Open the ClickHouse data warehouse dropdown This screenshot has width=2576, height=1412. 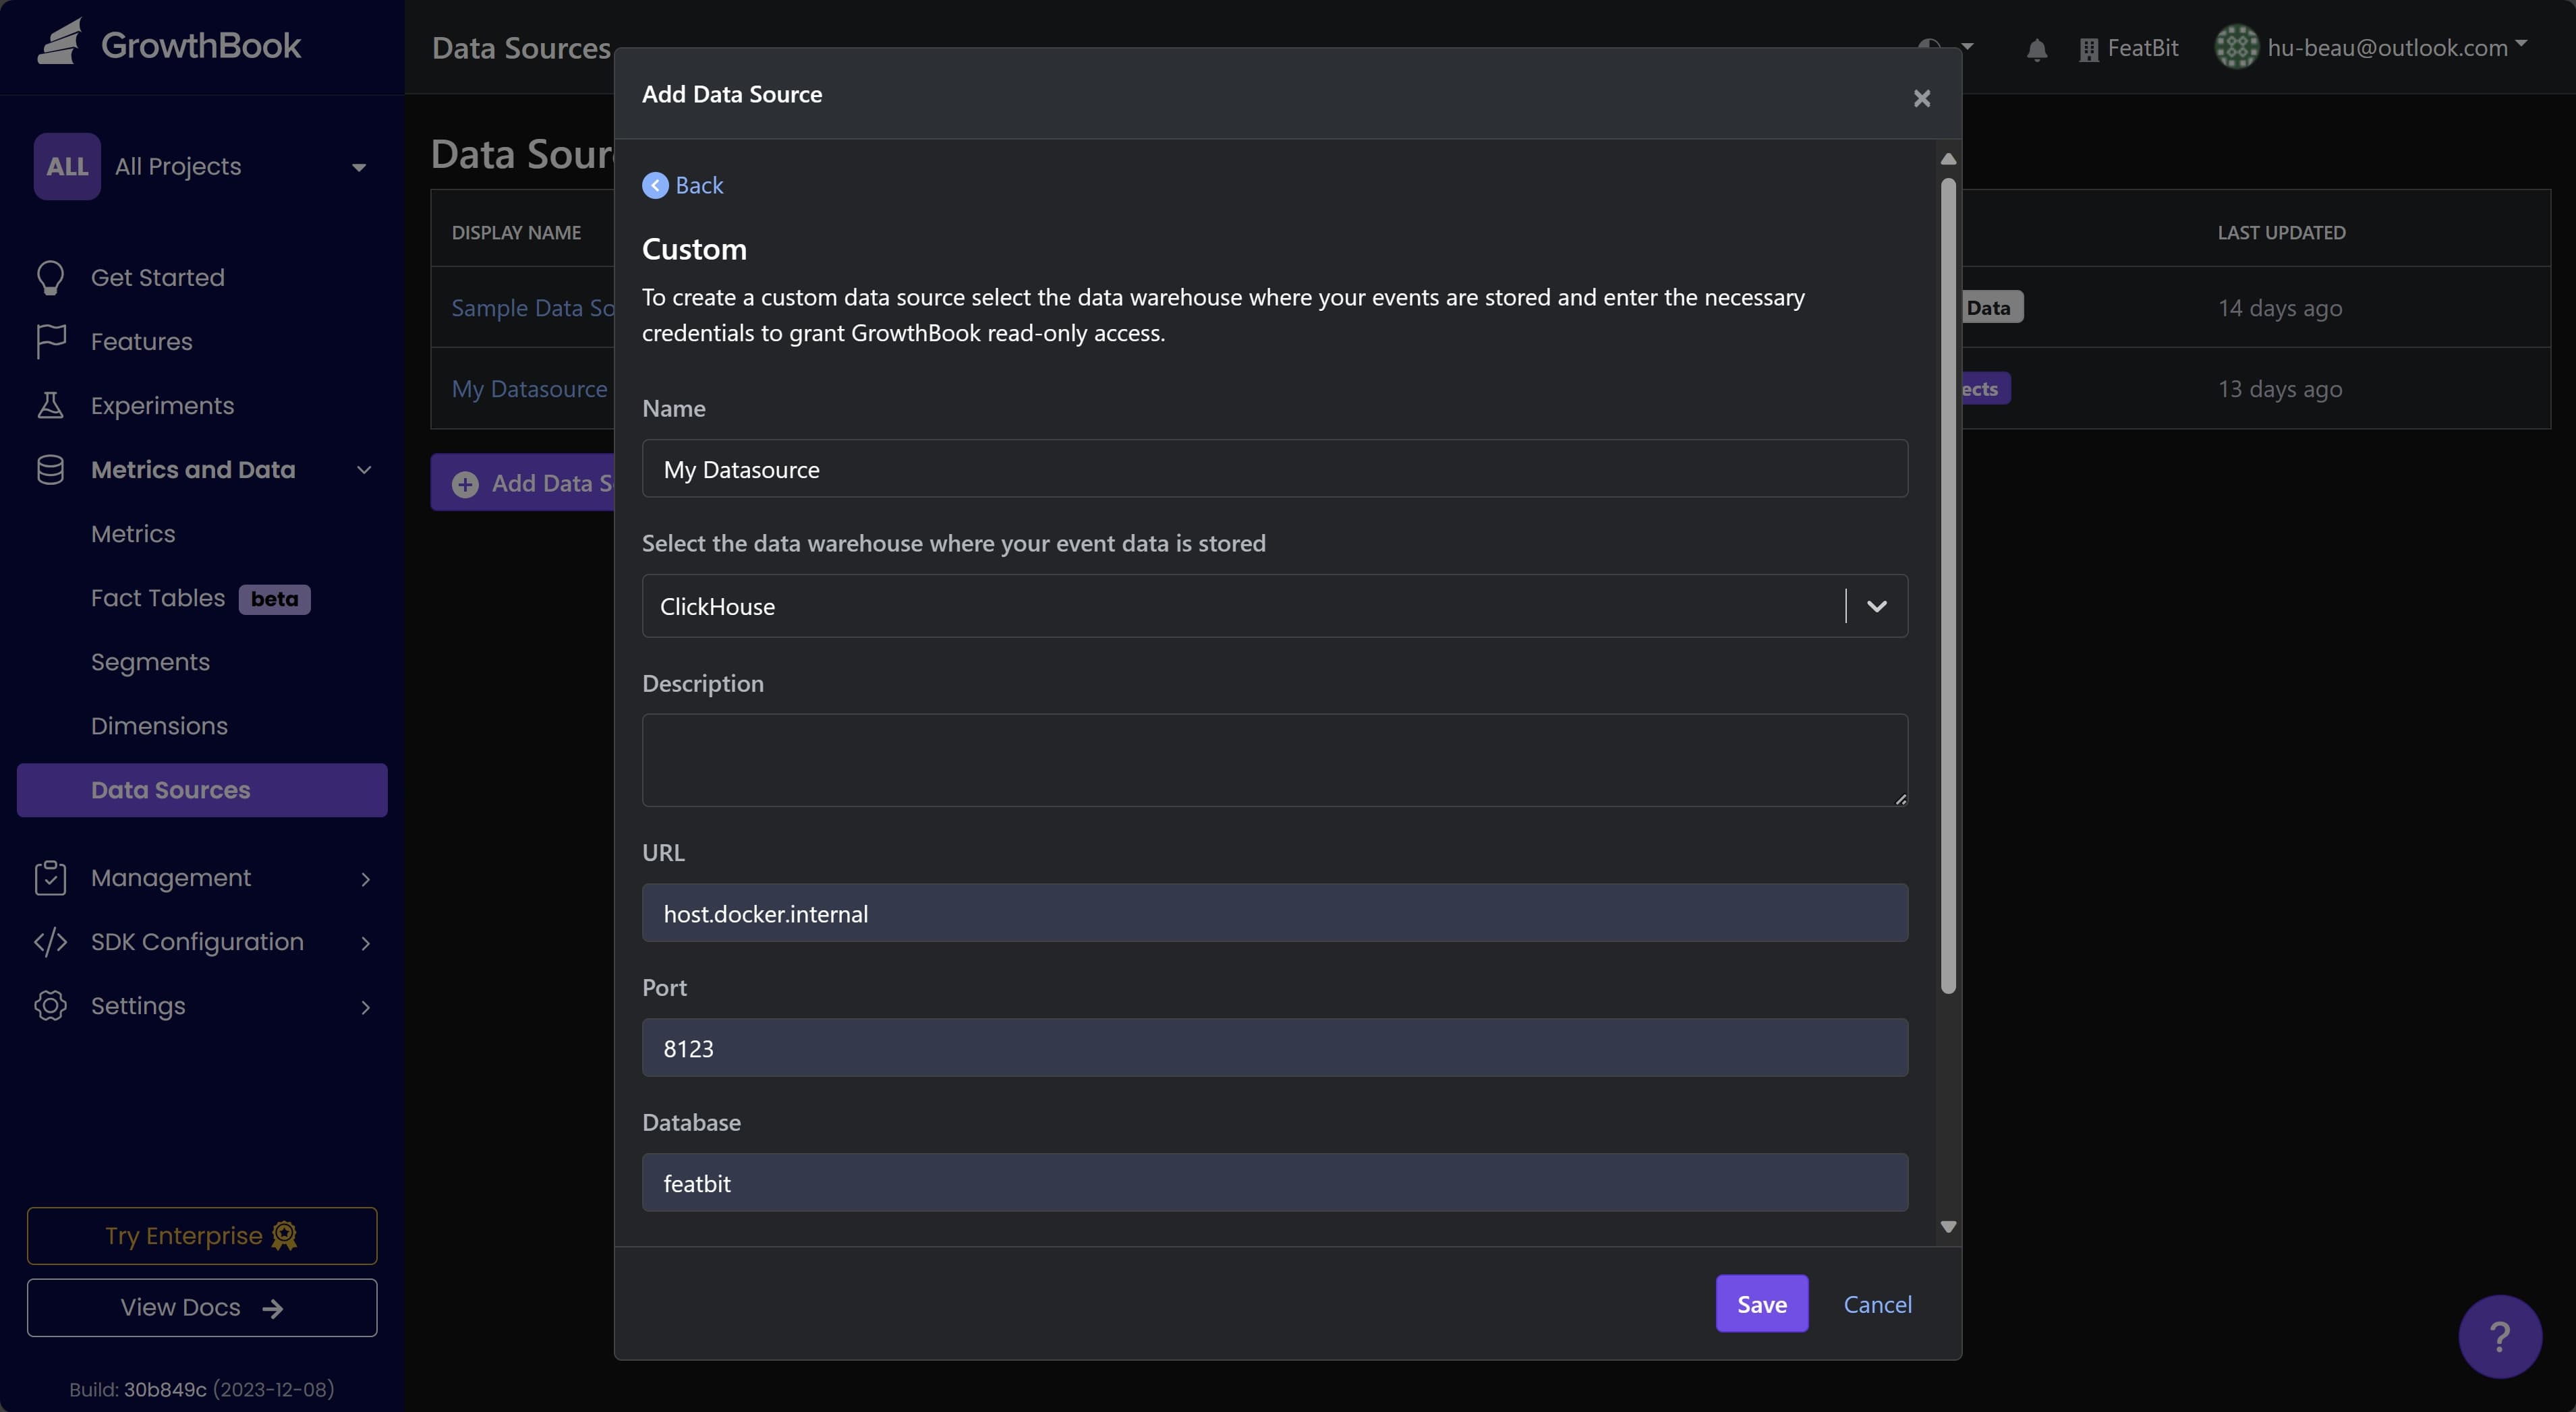(1876, 606)
